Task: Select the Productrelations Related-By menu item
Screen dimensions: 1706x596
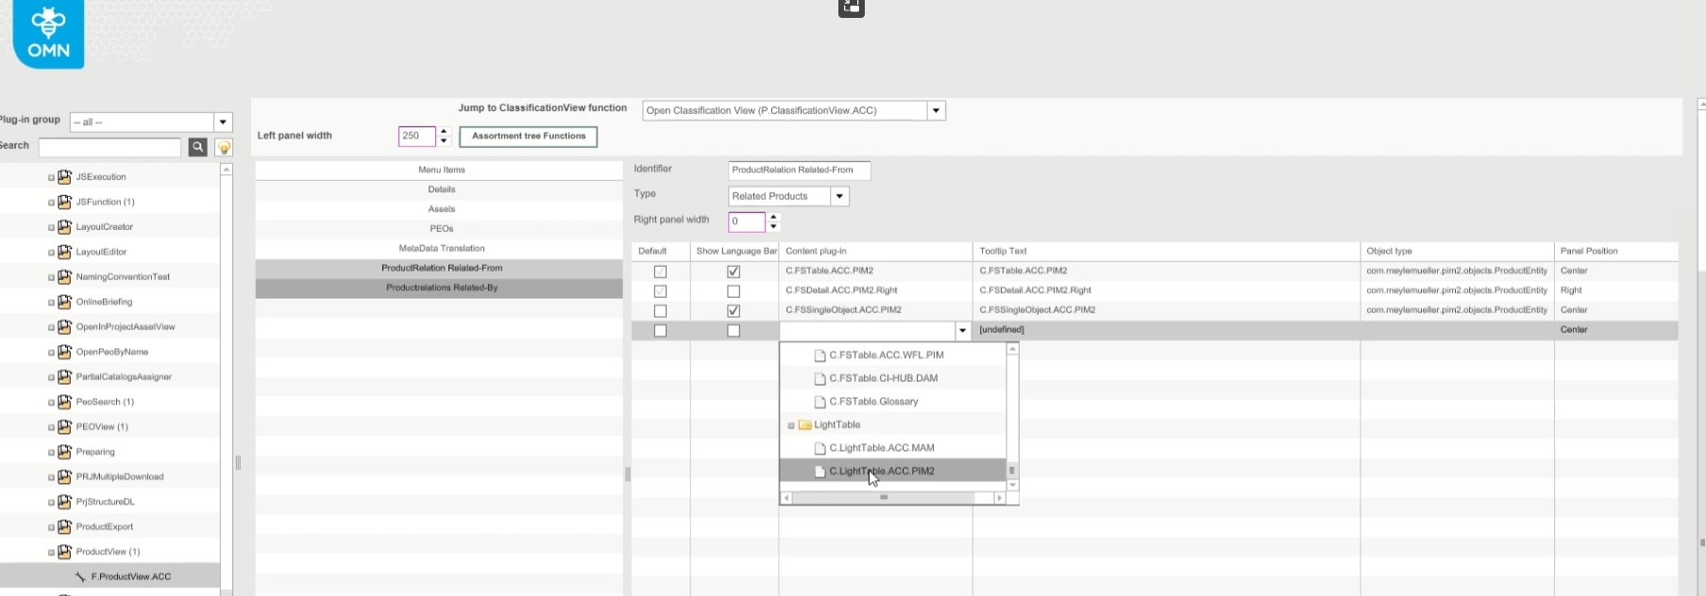Action: [x=441, y=288]
